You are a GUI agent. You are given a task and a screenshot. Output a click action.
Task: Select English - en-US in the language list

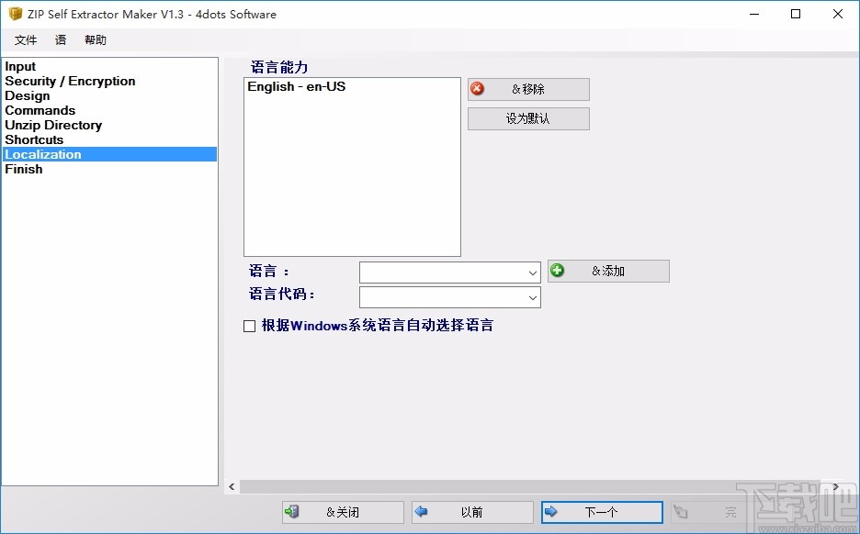click(x=296, y=86)
